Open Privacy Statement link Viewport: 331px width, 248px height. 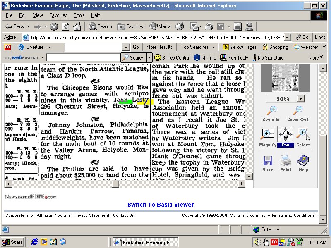pyautogui.click(x=91, y=215)
